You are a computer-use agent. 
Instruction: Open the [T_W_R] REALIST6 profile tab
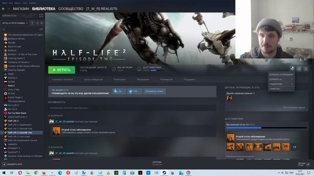click(102, 9)
